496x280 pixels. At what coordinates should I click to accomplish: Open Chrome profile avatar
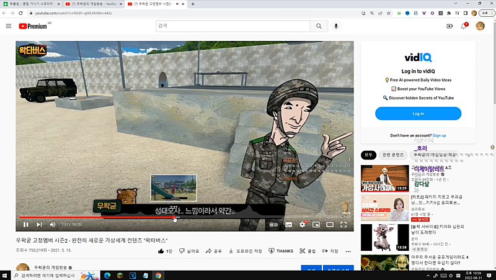point(474,13)
